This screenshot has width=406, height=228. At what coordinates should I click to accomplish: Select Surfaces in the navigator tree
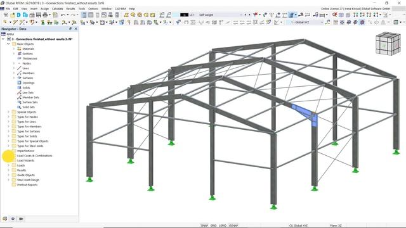coord(28,78)
